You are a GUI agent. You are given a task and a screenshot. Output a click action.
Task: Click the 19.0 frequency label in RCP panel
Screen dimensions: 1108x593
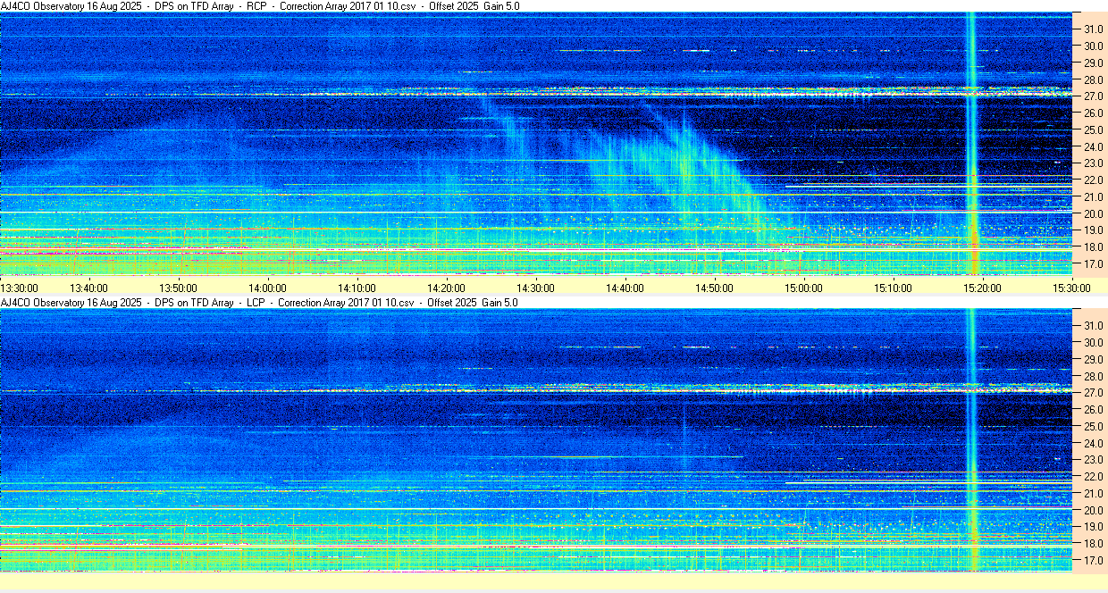click(x=1094, y=231)
